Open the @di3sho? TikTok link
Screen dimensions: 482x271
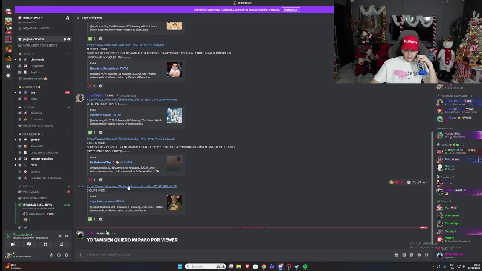coord(126,45)
